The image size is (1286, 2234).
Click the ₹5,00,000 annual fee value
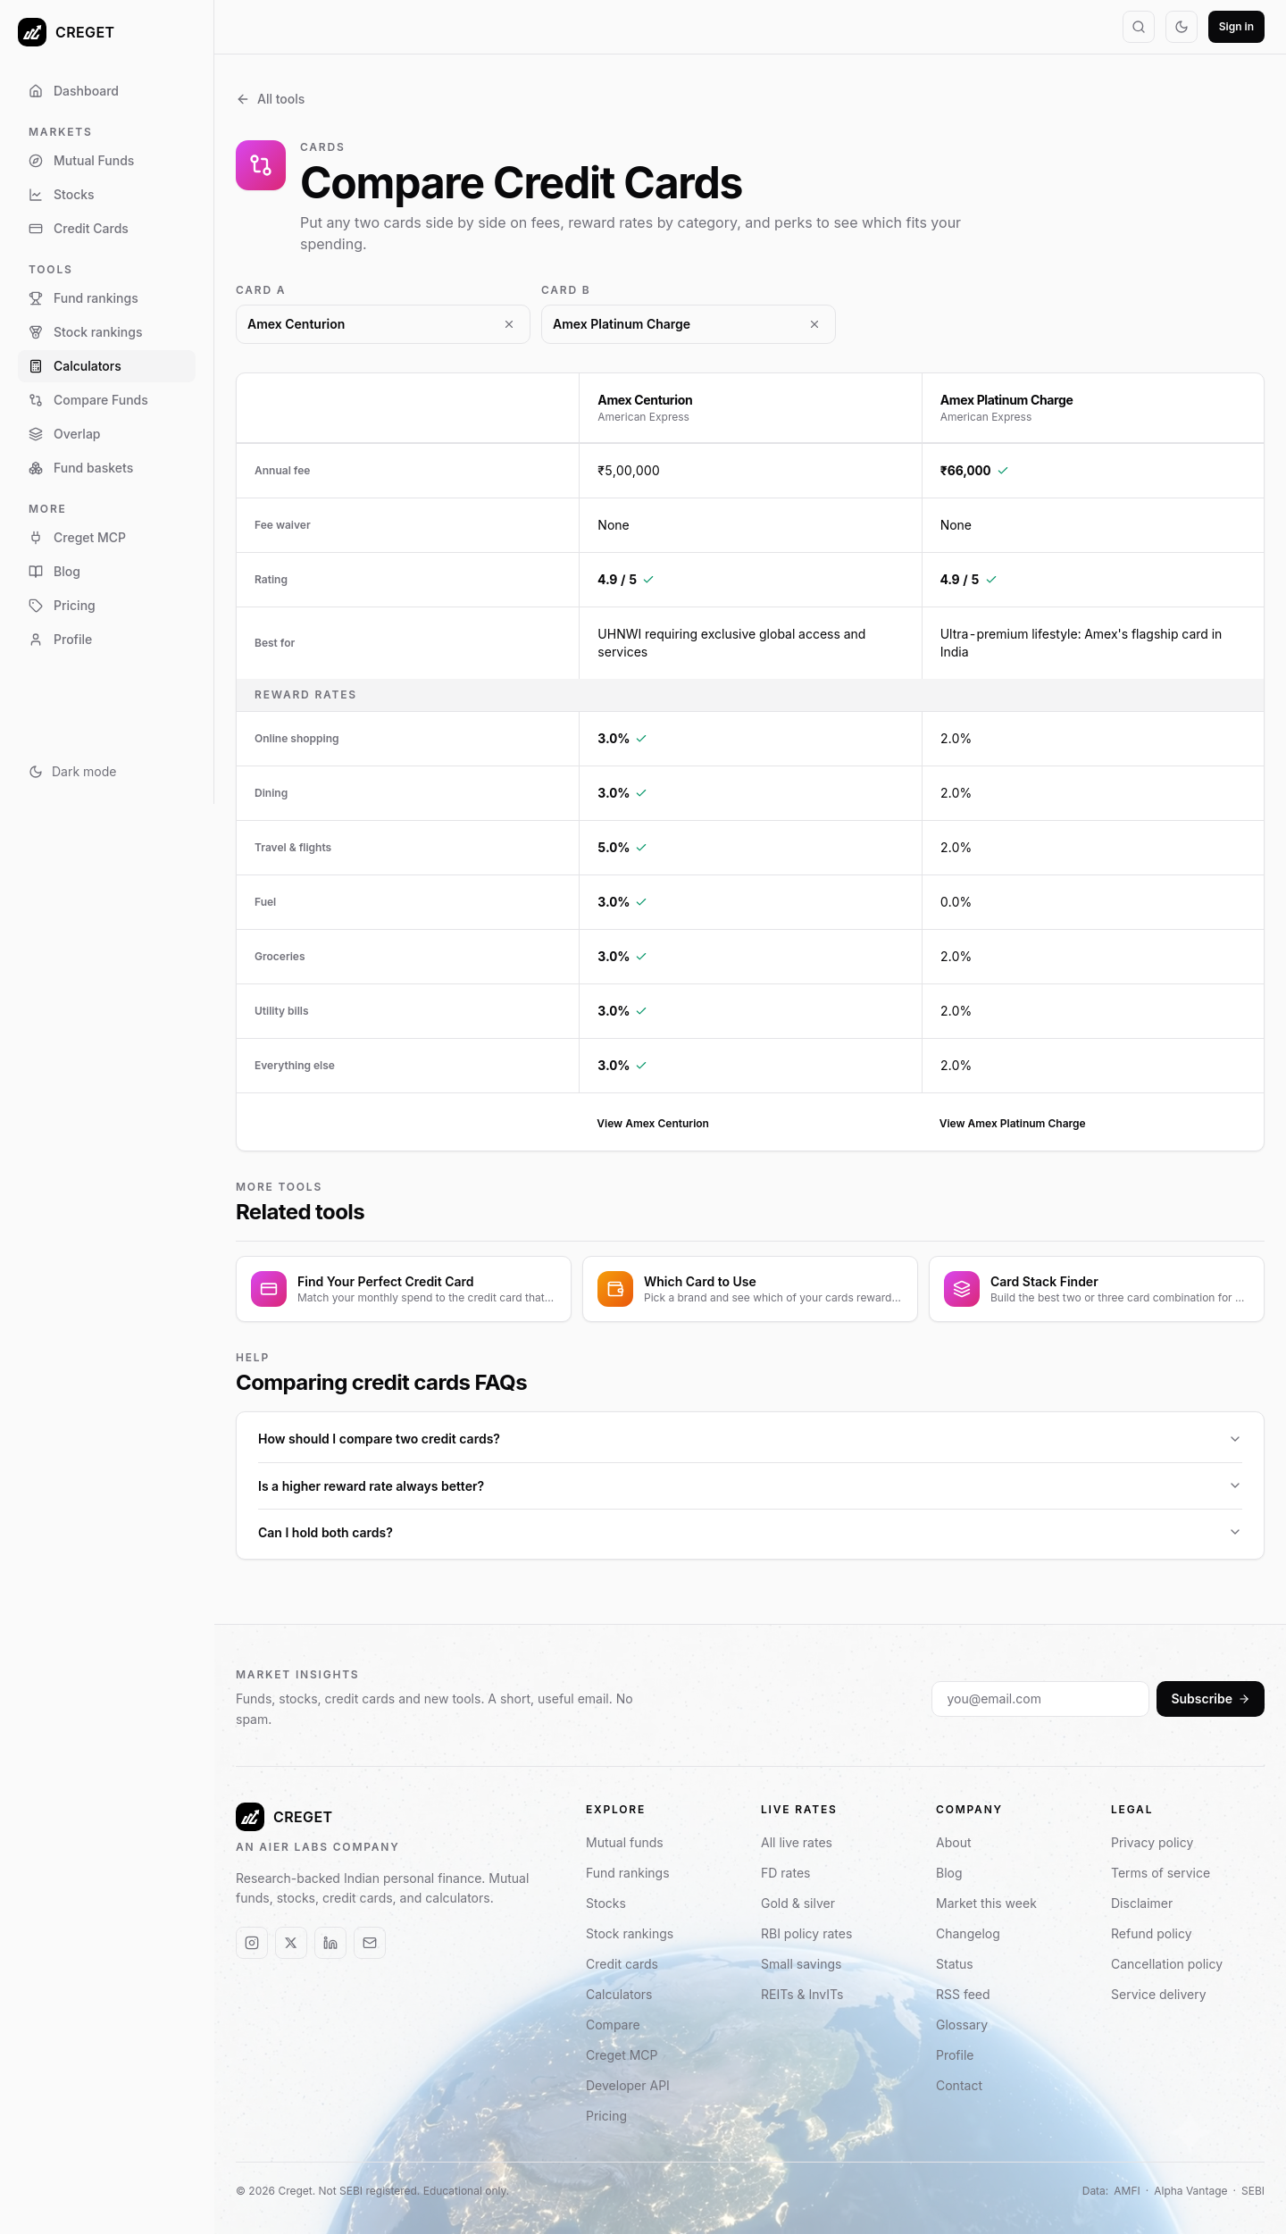pos(629,471)
